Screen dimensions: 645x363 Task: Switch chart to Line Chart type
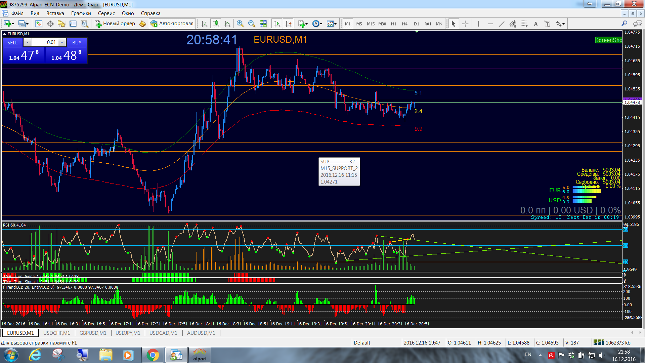coord(227,24)
